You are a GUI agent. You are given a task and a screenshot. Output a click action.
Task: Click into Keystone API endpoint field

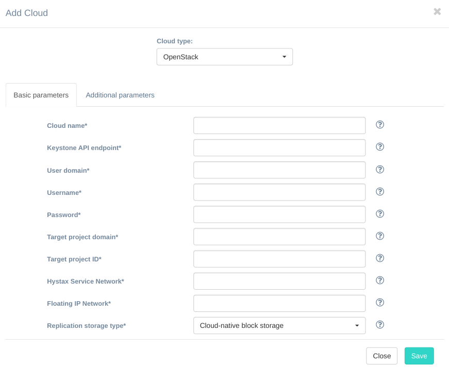279,147
